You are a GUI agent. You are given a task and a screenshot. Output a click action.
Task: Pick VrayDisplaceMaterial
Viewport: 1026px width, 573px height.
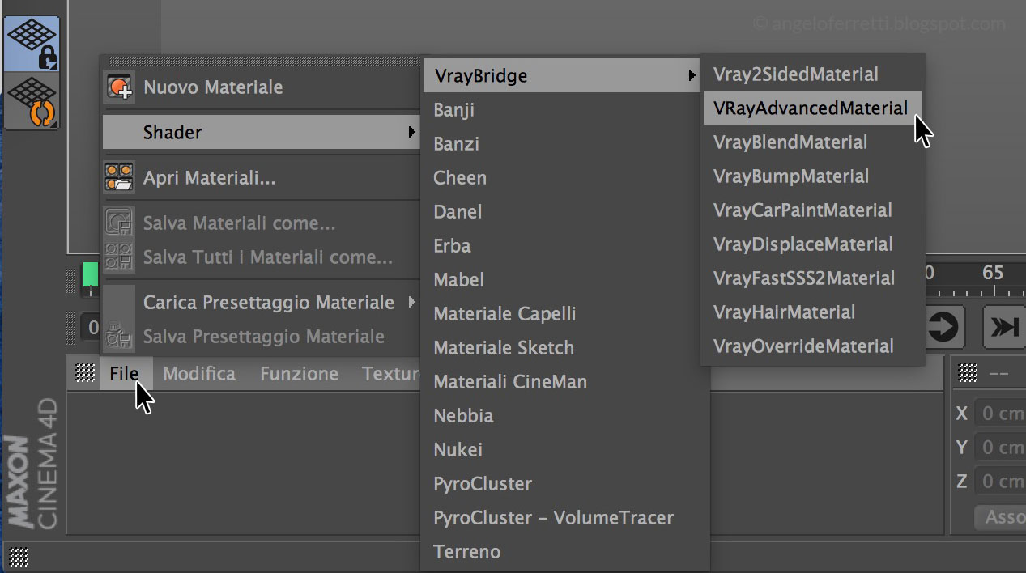pyautogui.click(x=813, y=244)
